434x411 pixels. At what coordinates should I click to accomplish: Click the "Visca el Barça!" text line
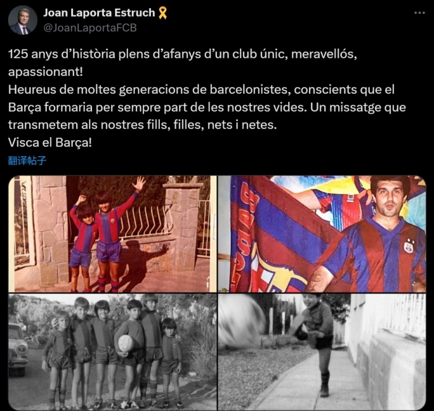(x=50, y=142)
